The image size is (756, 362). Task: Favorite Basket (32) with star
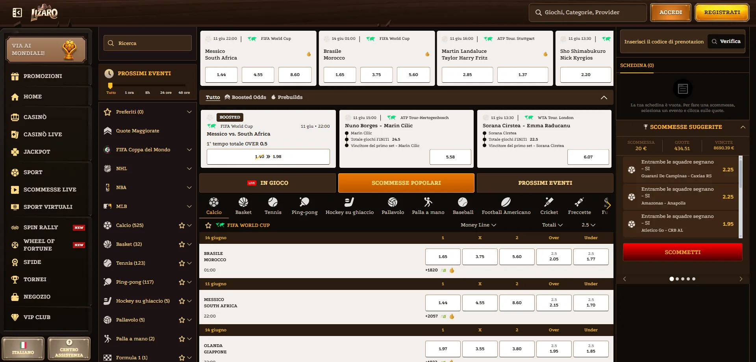point(182,244)
